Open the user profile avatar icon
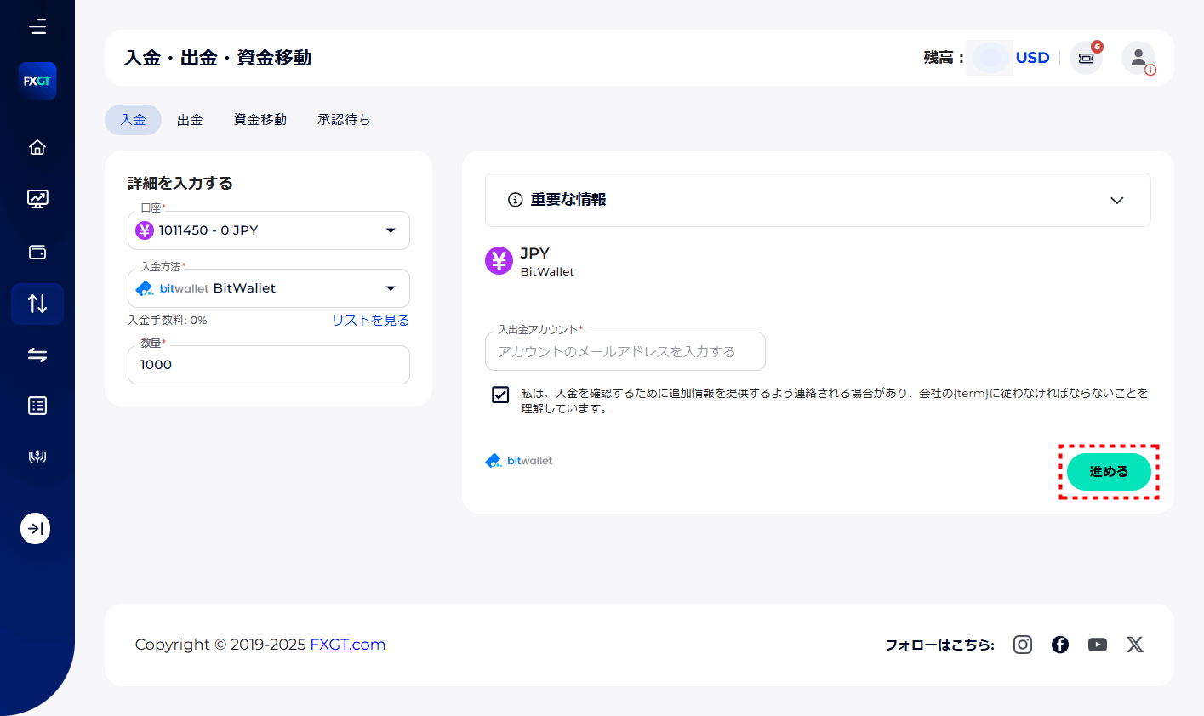Image resolution: width=1204 pixels, height=716 pixels. (x=1138, y=58)
